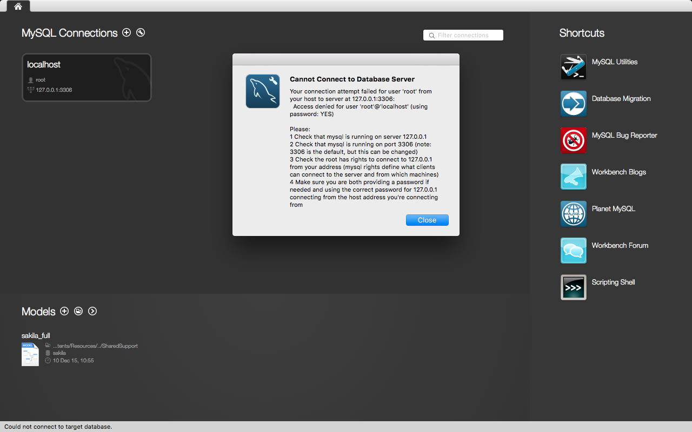Show more model options arrow icon
Image resolution: width=692 pixels, height=432 pixels.
[92, 311]
